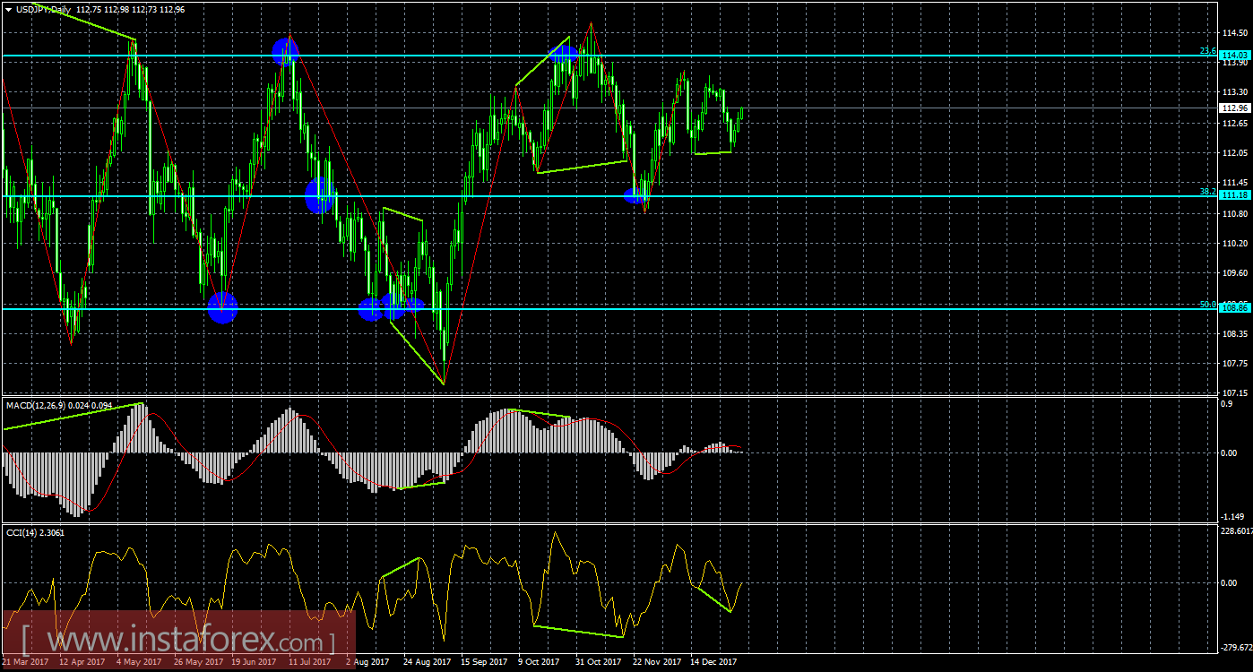Click the cyan 114.03 price tag
This screenshot has width=1253, height=672.
point(1234,55)
